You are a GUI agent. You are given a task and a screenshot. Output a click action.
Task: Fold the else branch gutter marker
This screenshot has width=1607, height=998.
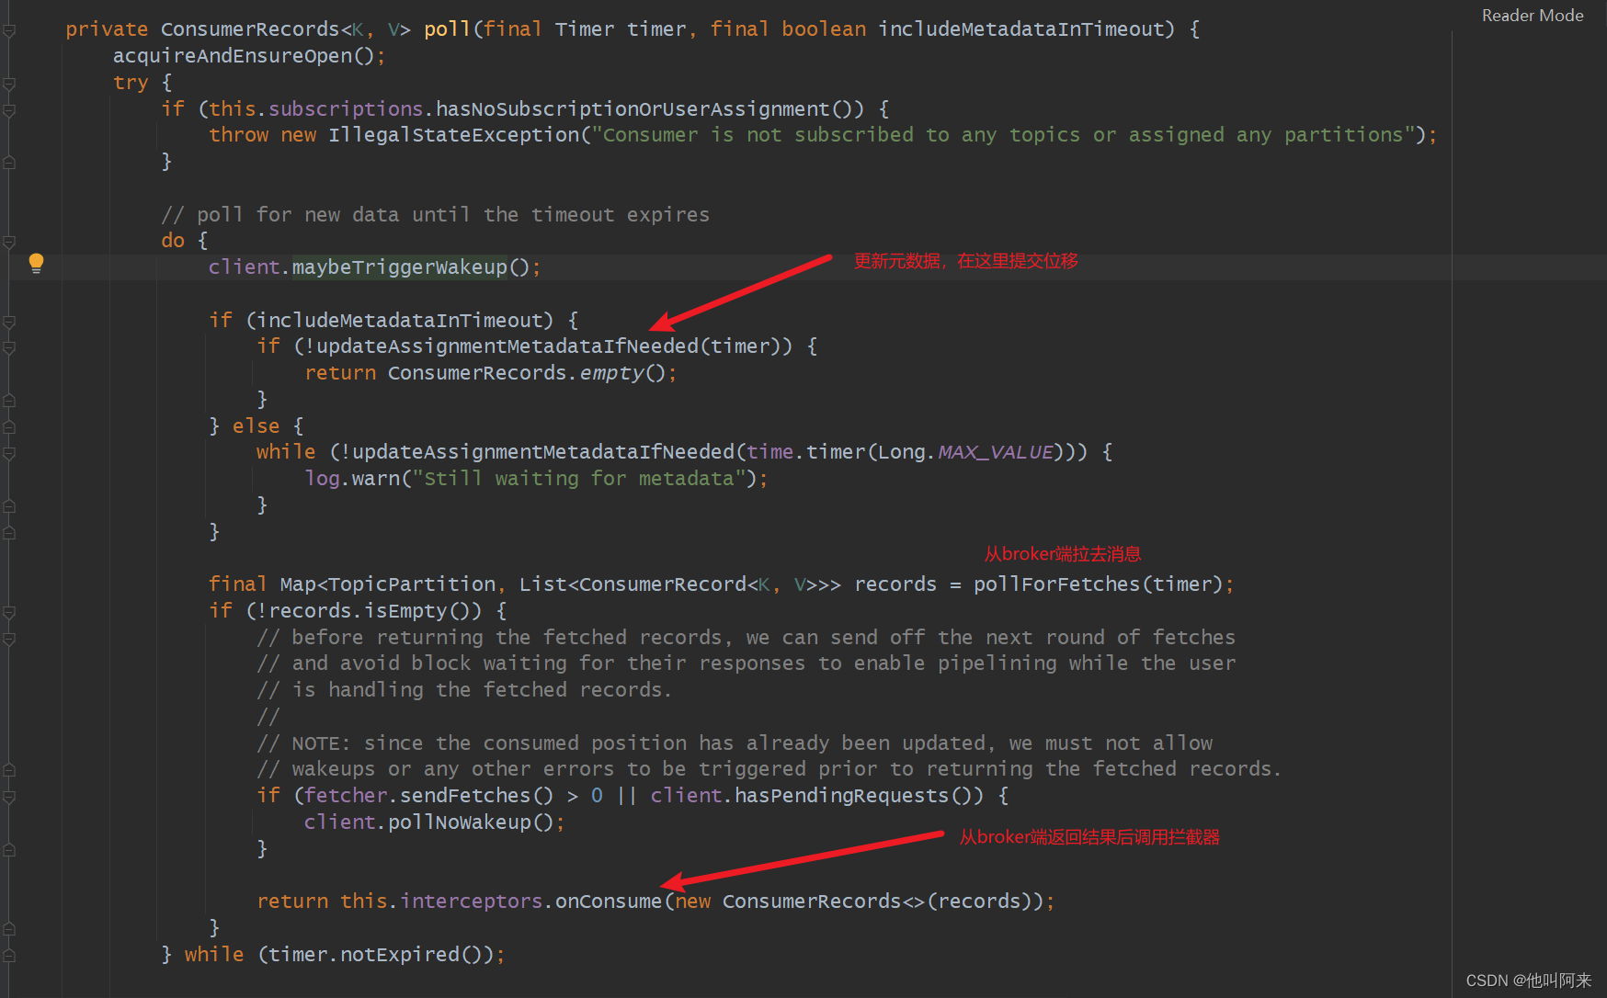9,426
